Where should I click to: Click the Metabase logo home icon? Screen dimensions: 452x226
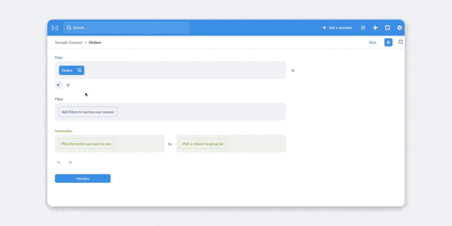pos(55,28)
